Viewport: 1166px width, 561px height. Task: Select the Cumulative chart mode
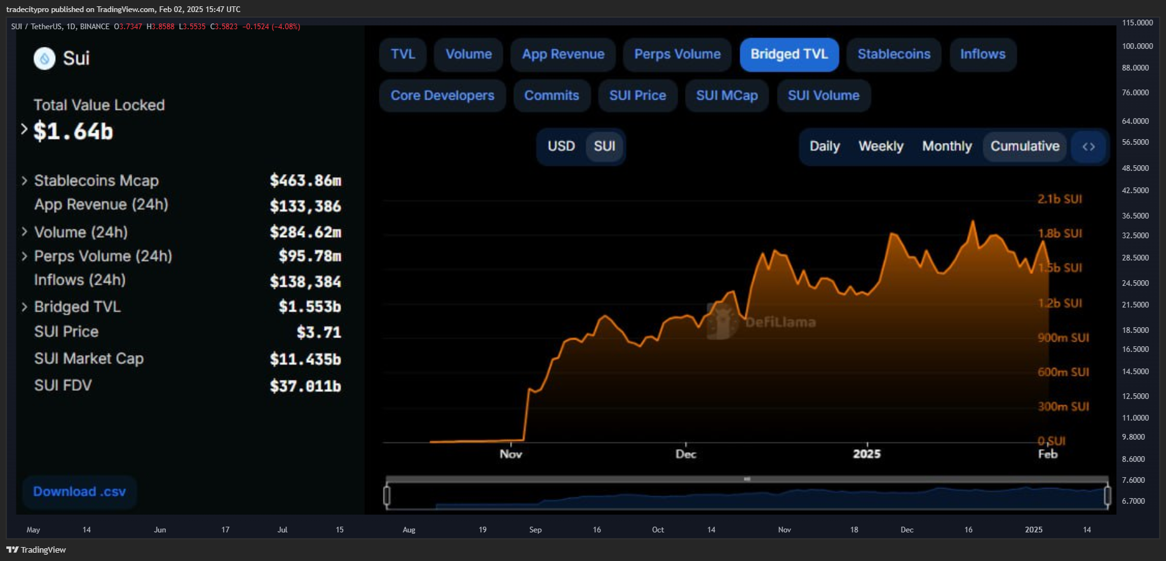[x=1024, y=146]
